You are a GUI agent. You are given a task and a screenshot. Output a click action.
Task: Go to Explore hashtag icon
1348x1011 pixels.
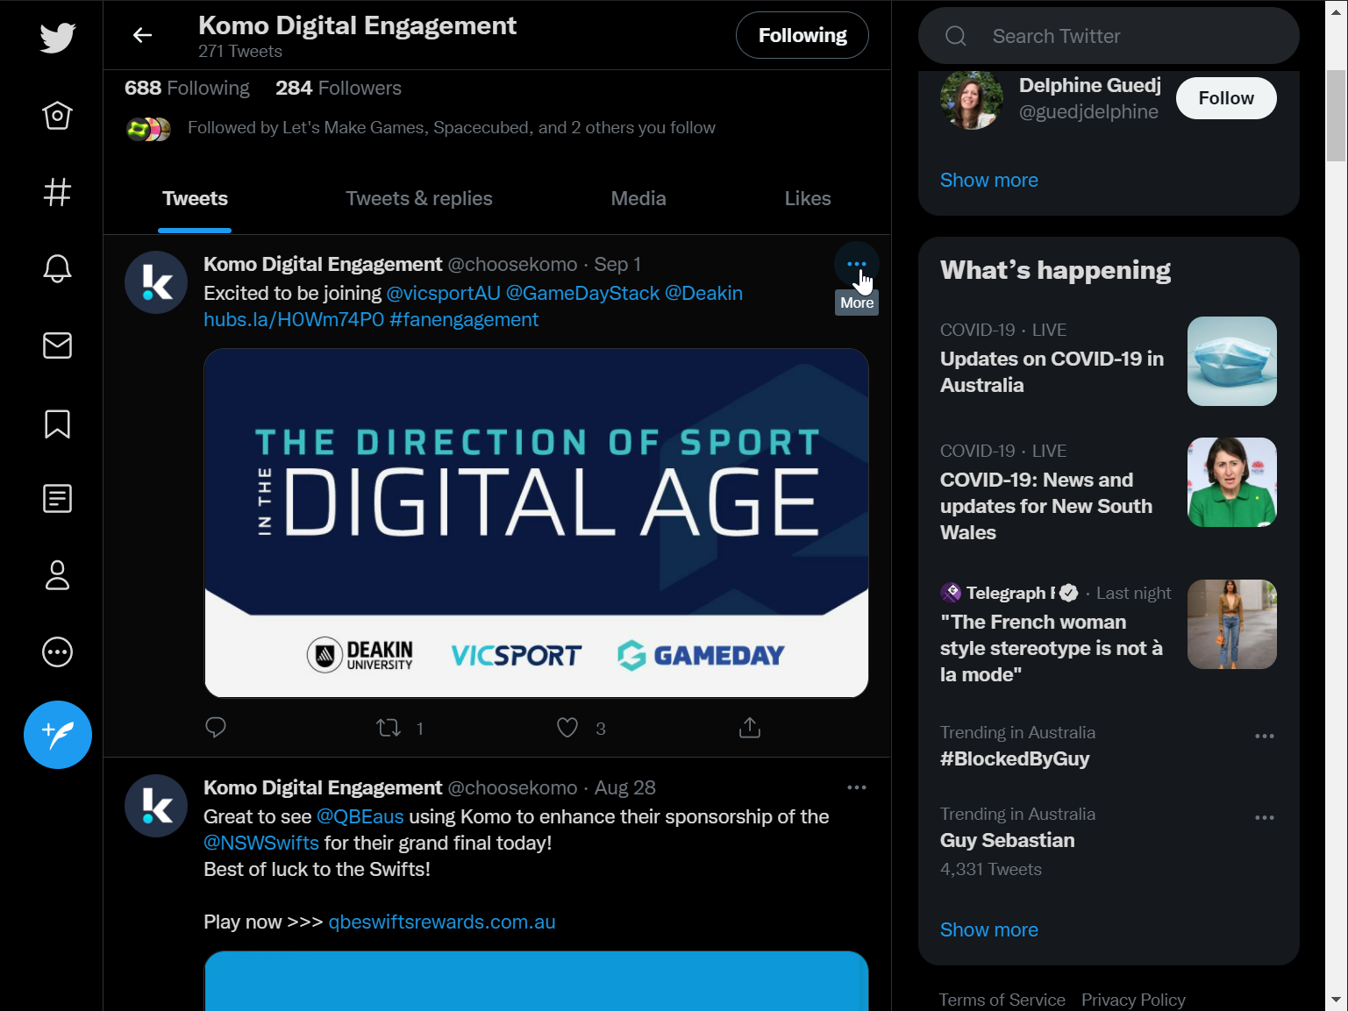coord(58,192)
